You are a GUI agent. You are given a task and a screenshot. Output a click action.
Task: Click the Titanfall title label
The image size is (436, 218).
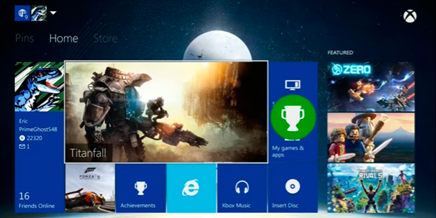pos(88,153)
